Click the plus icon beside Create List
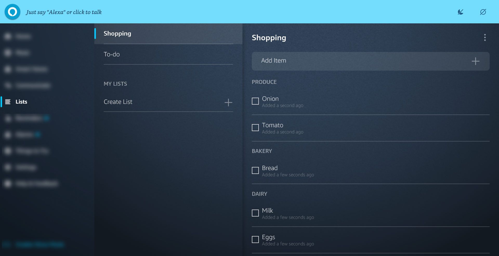This screenshot has width=499, height=256. coord(228,103)
